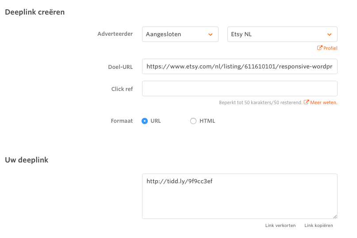Viewport: 357px width, 238px height.
Task: Open the Aangesloten advertiser status dropdown
Action: click(x=180, y=34)
